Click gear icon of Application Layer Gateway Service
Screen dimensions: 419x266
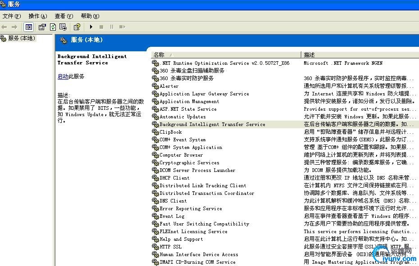(x=155, y=94)
